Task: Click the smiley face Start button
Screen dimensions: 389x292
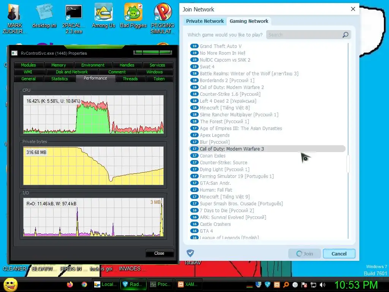Action: [x=10, y=284]
